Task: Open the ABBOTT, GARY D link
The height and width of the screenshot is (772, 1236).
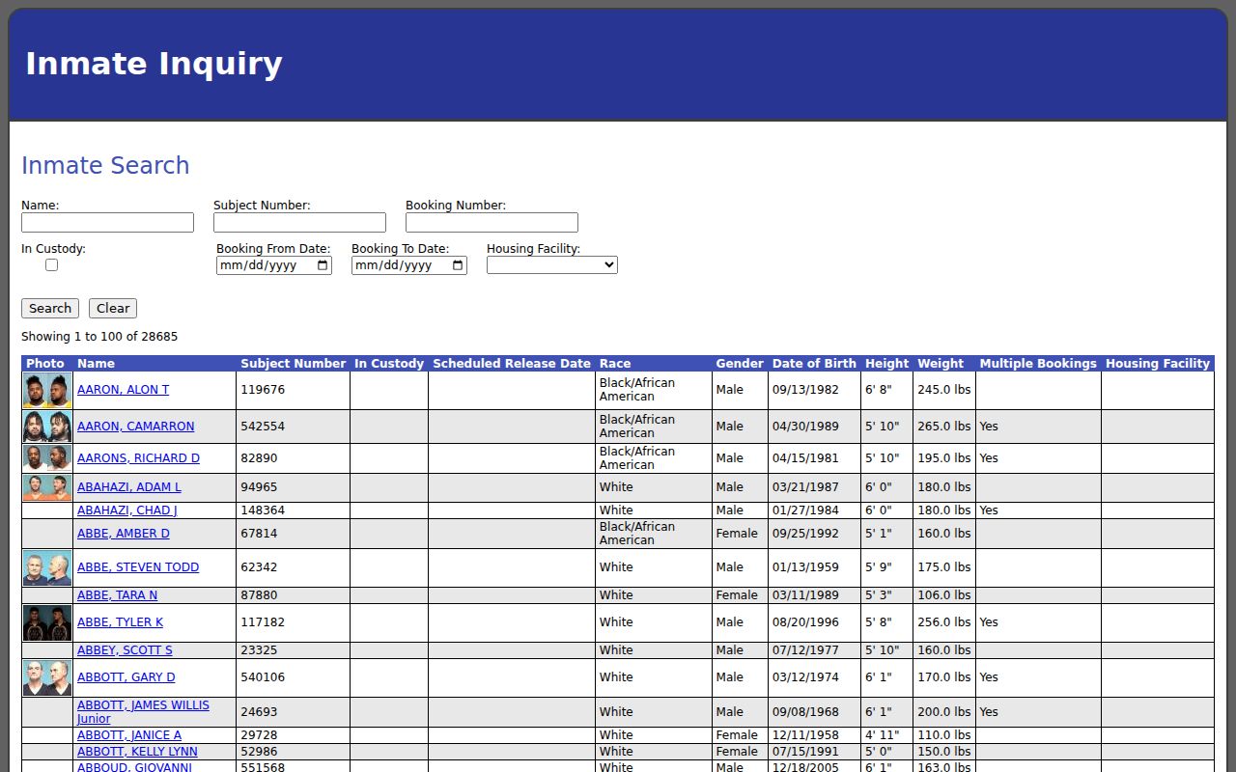Action: tap(126, 677)
